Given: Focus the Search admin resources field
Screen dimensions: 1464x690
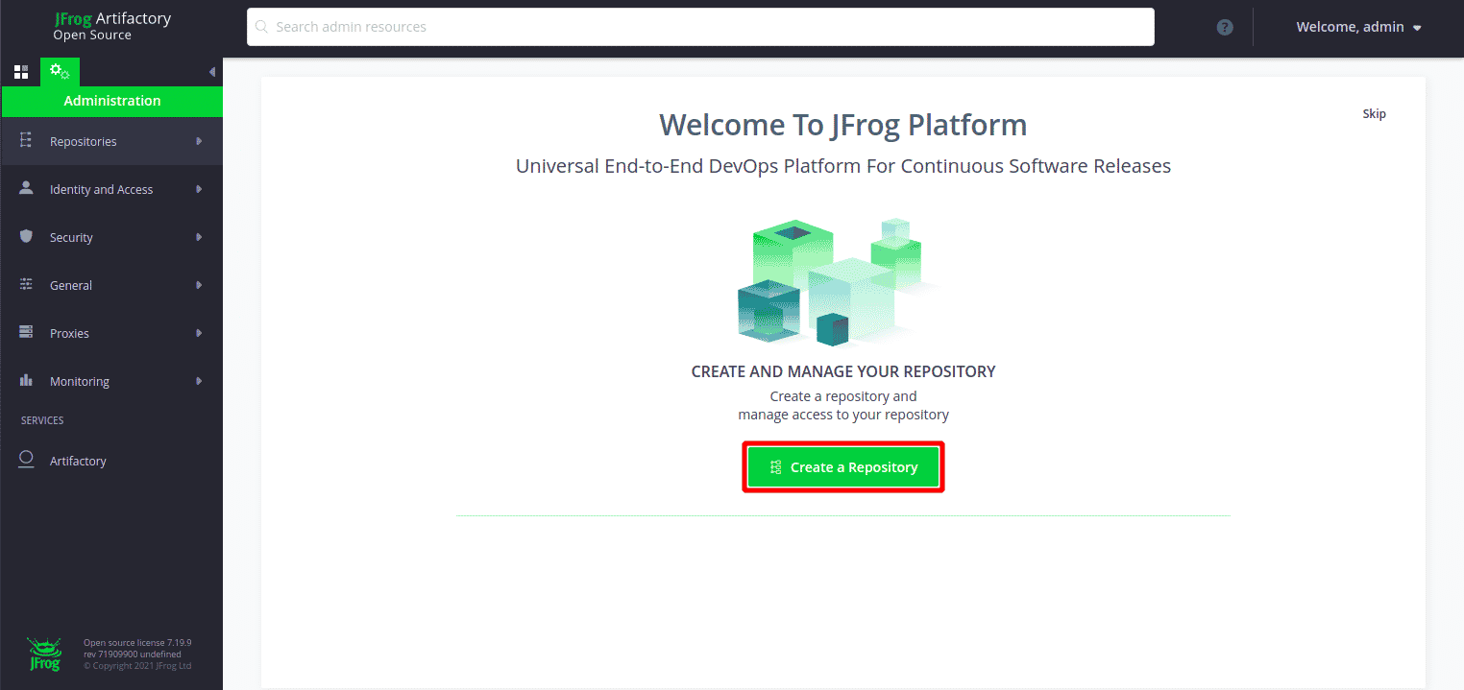Looking at the screenshot, I should [700, 27].
